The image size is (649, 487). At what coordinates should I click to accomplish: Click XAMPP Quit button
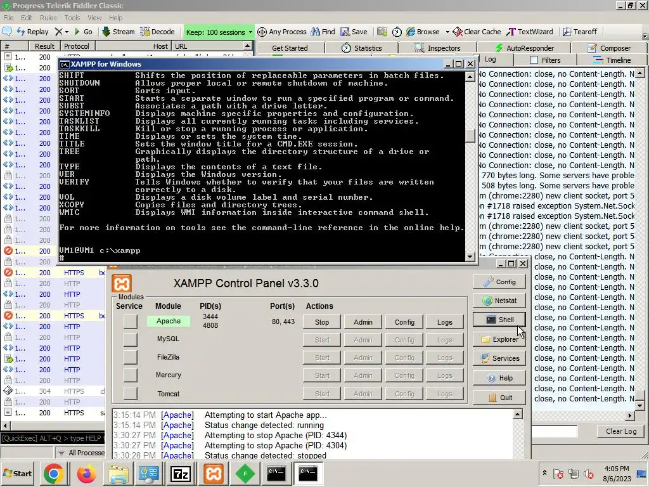point(499,398)
